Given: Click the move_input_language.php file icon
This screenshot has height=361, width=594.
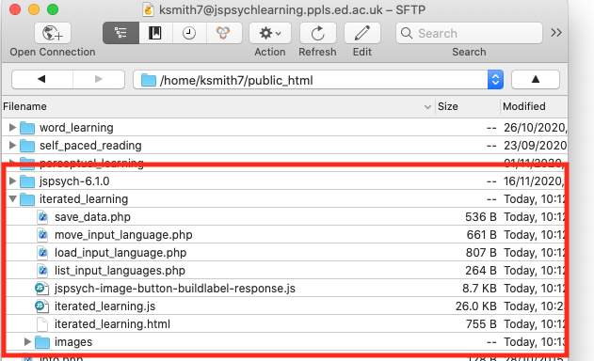Looking at the screenshot, I should point(42,235).
